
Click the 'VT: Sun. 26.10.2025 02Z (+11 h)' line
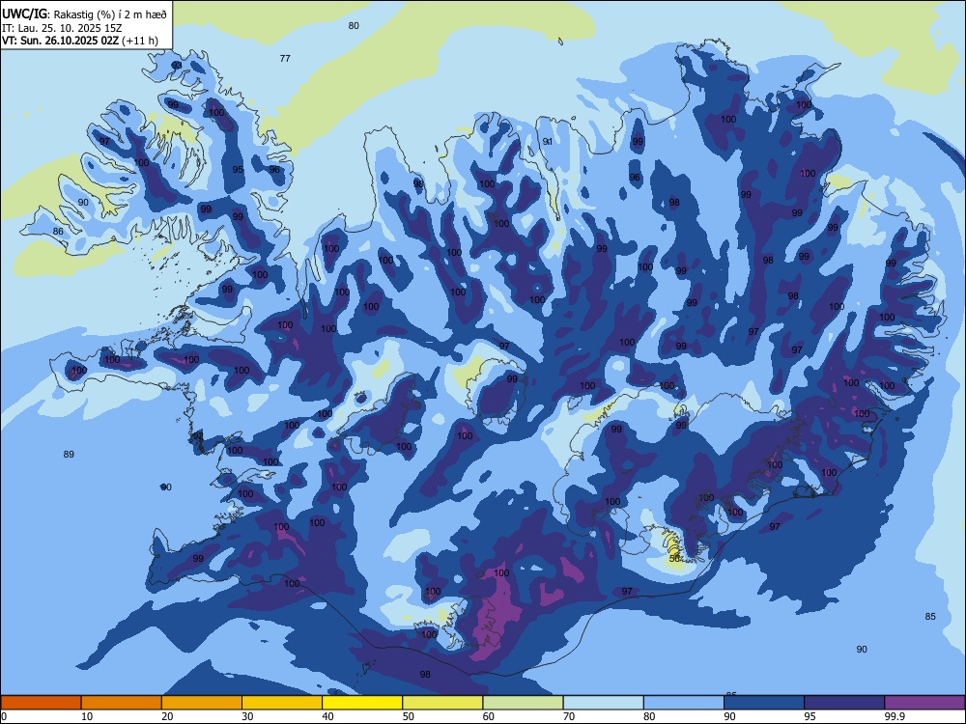(80, 41)
